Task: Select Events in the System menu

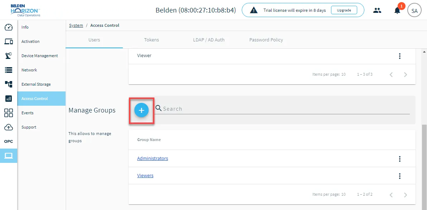Action: pyautogui.click(x=42, y=113)
